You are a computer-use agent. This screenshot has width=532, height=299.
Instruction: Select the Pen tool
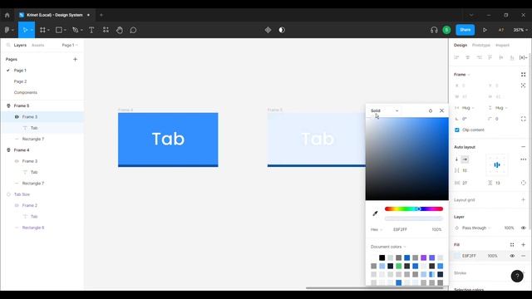pyautogui.click(x=76, y=30)
